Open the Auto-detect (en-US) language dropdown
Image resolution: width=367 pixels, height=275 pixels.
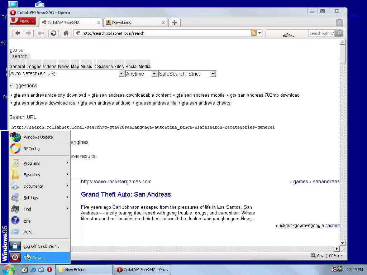(x=67, y=74)
